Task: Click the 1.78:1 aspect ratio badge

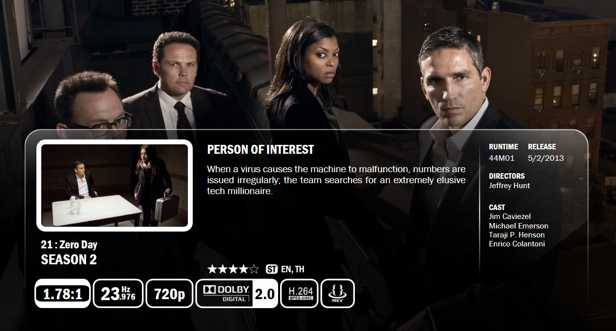Action: [x=62, y=294]
